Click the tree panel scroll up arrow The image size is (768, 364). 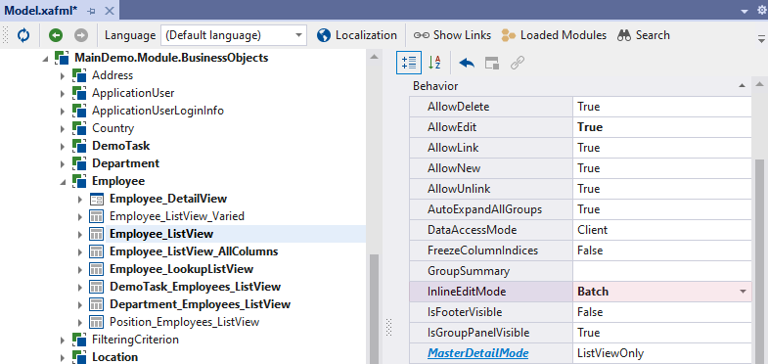[374, 57]
